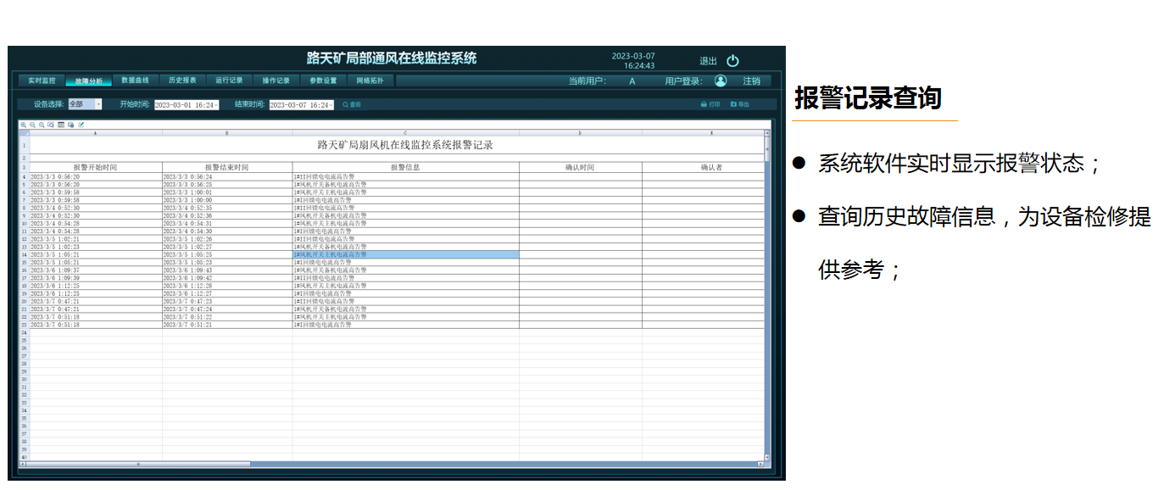Click the zoom-out magnifier in report toolbar

point(33,125)
